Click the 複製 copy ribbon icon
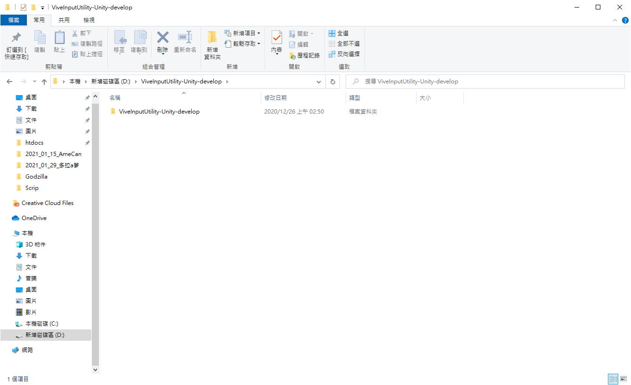The height and width of the screenshot is (385, 631). coord(40,37)
